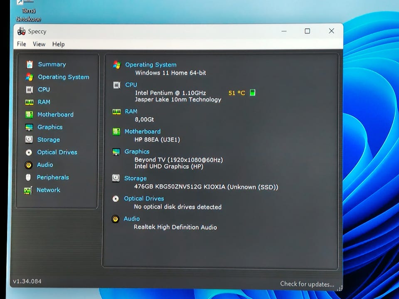The width and height of the screenshot is (399, 299).
Task: Click Check for updates link
Action: [x=307, y=284]
